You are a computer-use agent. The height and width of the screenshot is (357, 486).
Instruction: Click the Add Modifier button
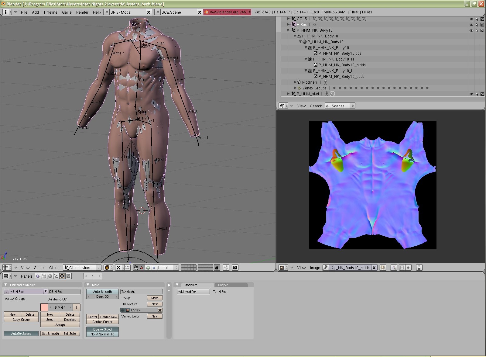point(193,292)
